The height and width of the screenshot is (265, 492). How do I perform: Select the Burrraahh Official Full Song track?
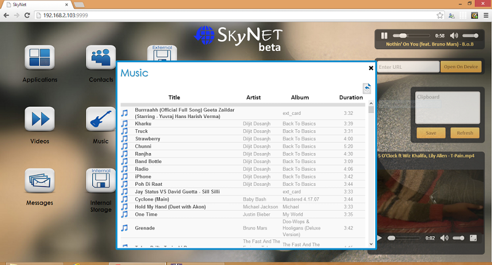point(184,113)
